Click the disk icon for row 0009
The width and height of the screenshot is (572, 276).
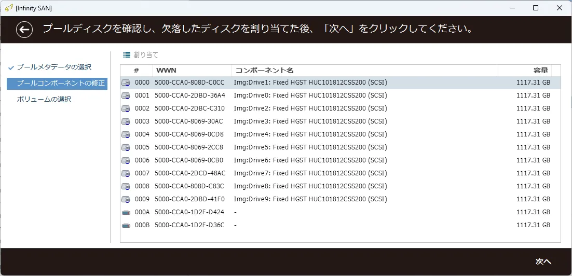pos(126,199)
